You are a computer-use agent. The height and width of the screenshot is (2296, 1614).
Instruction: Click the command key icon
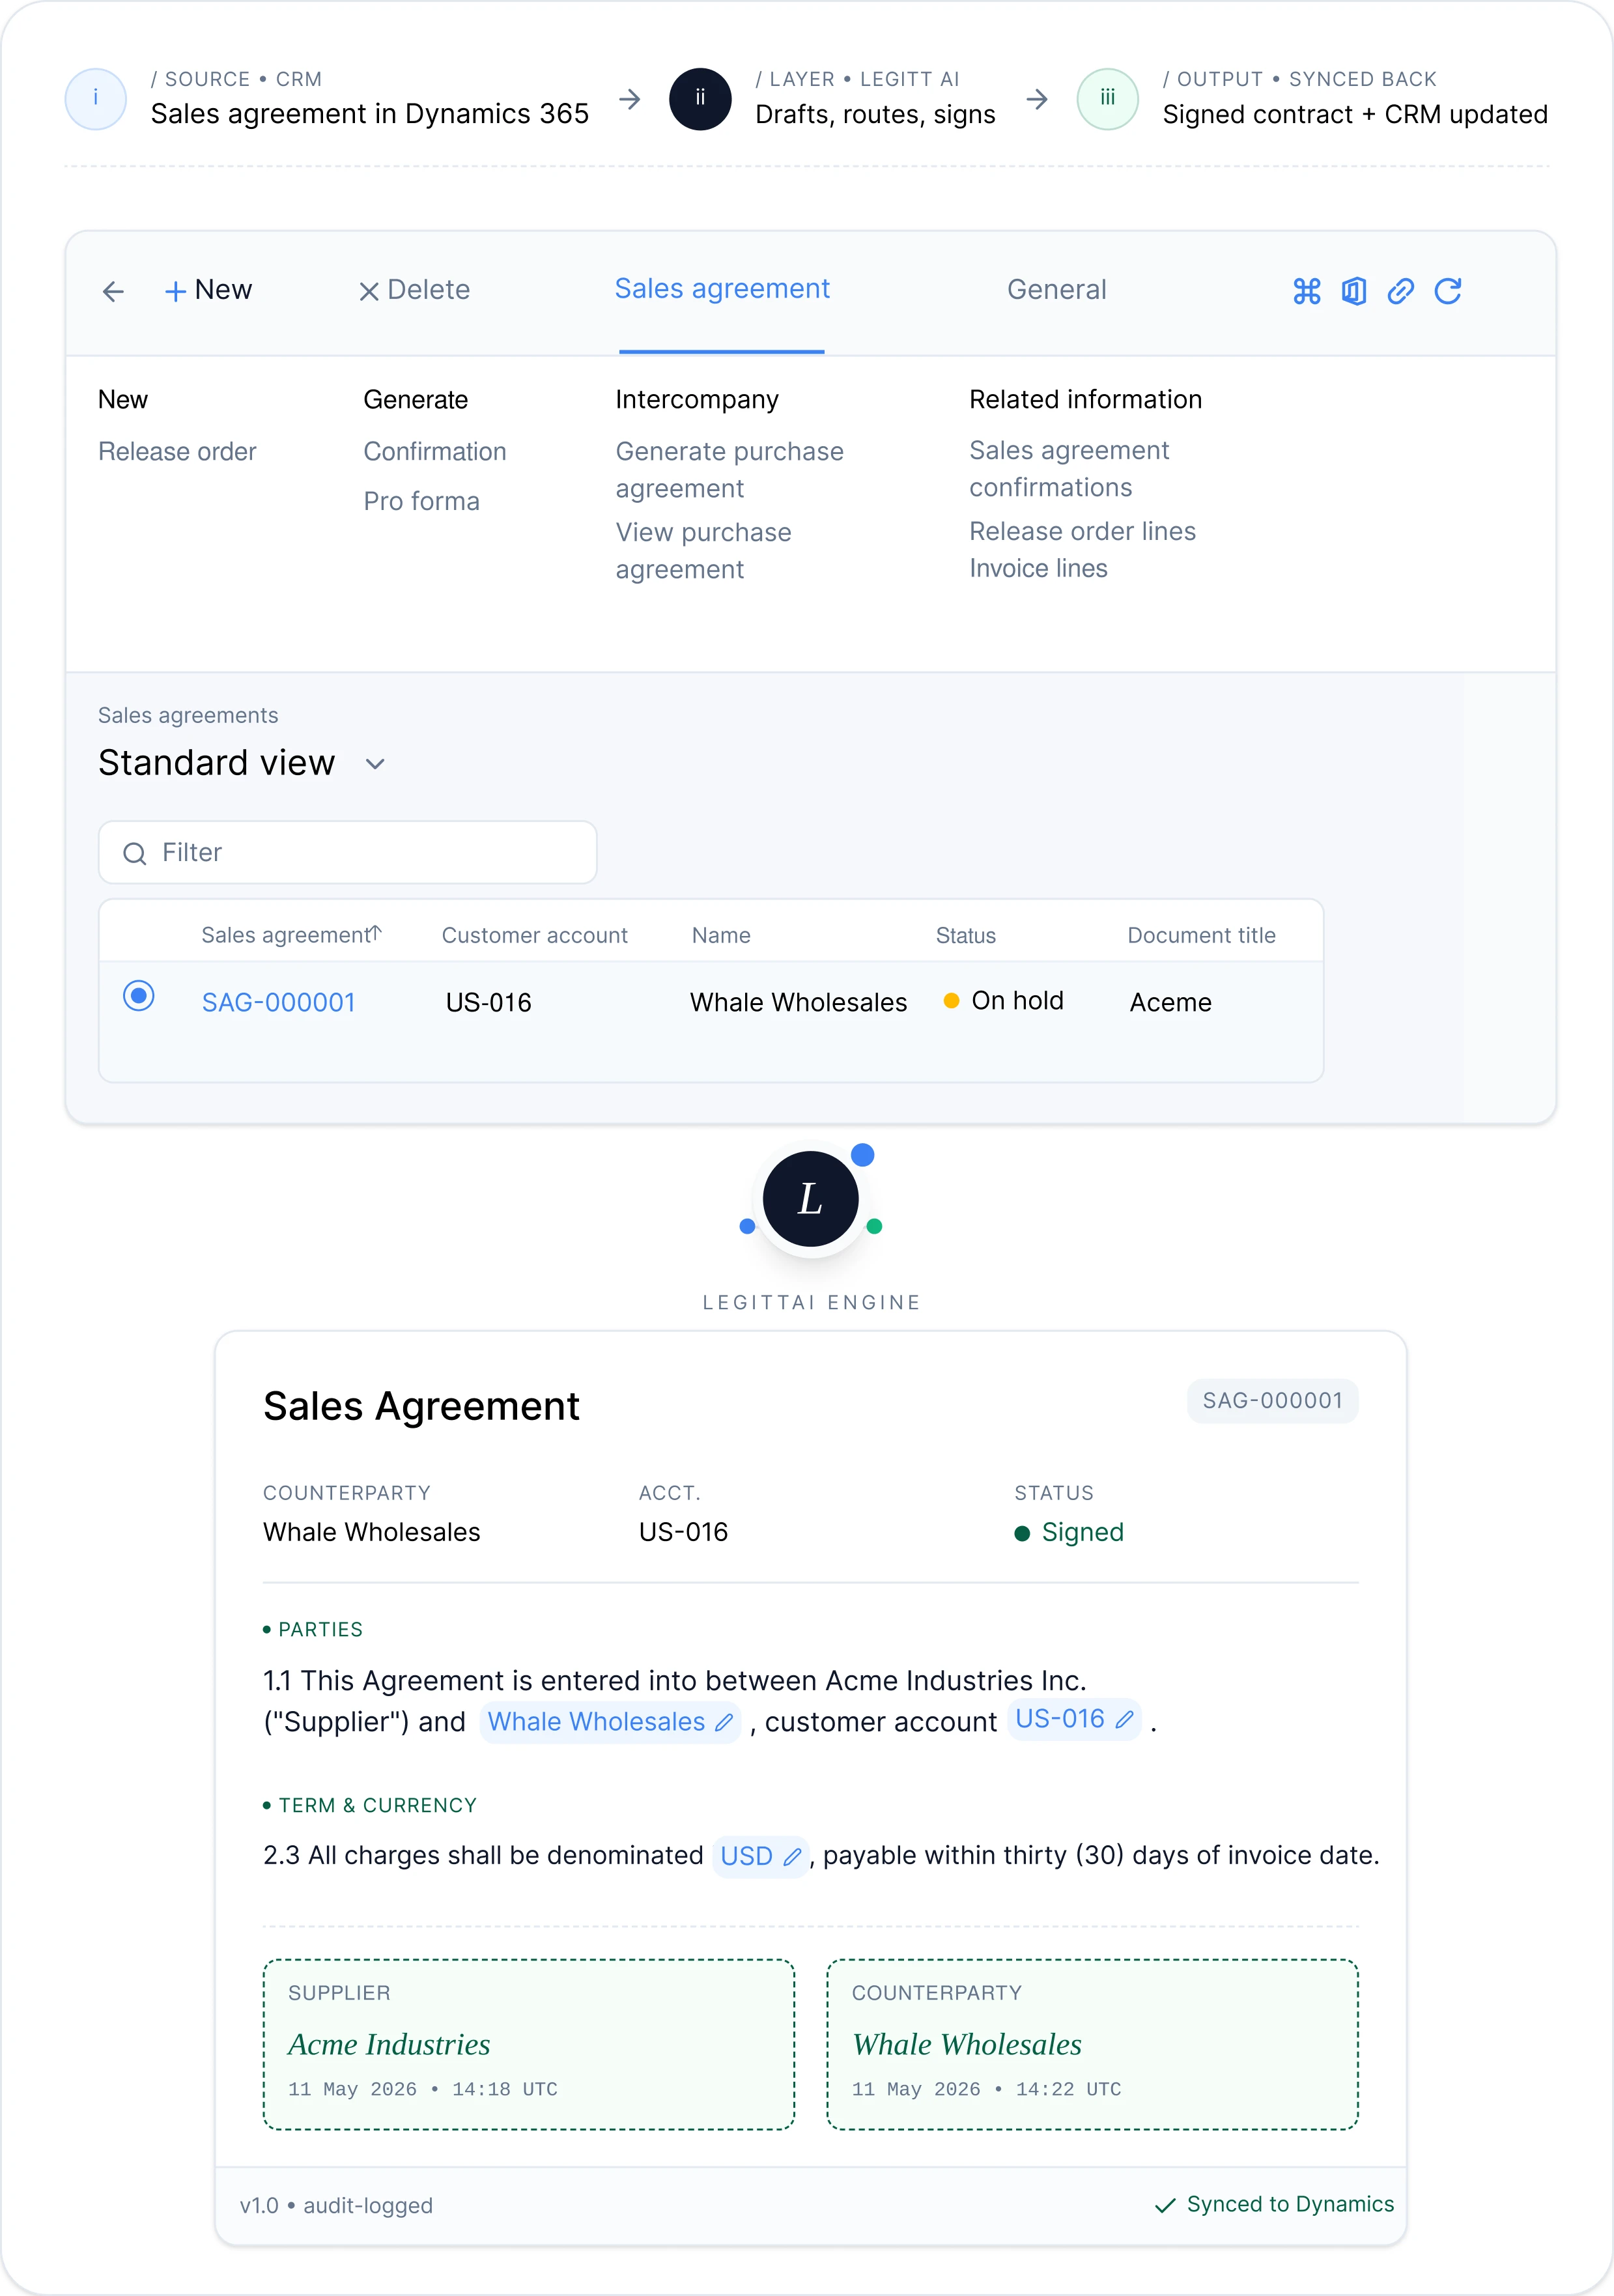pos(1306,291)
